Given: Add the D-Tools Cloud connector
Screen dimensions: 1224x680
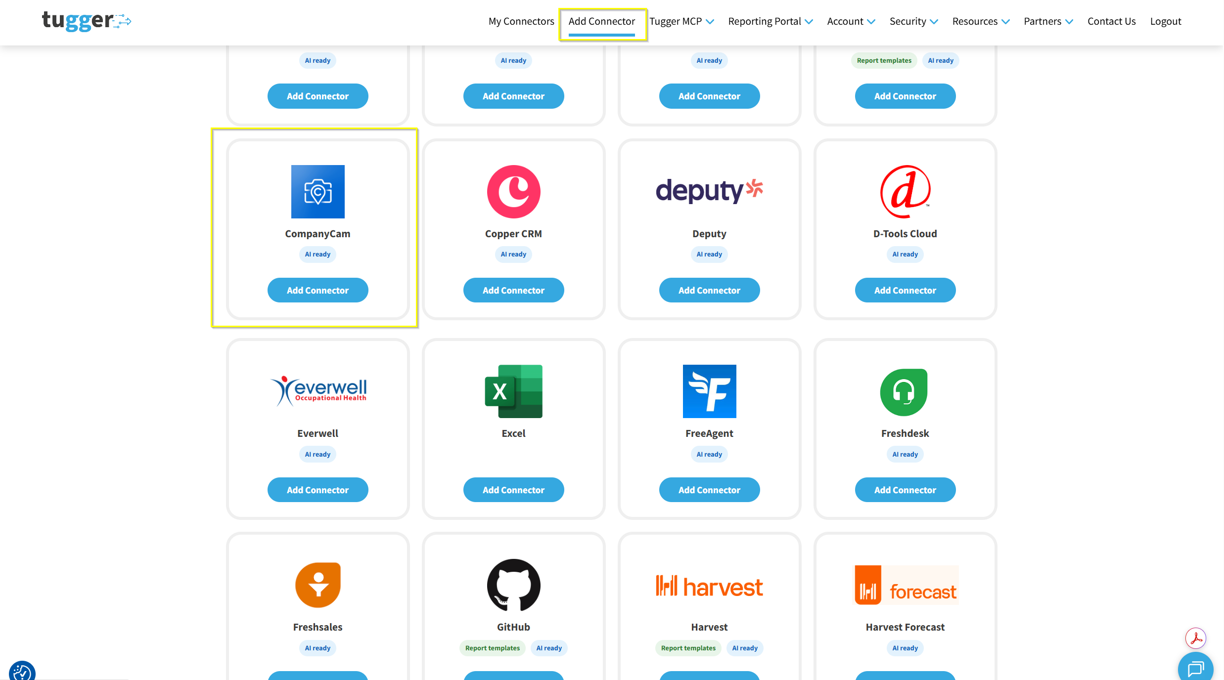Looking at the screenshot, I should [x=906, y=290].
